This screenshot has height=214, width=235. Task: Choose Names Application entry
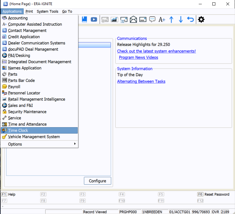39,68
